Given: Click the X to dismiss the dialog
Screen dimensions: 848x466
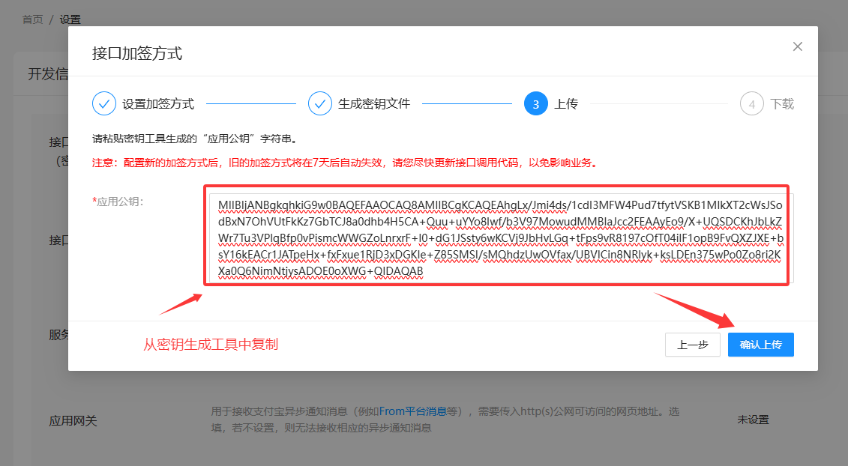Looking at the screenshot, I should pos(797,46).
